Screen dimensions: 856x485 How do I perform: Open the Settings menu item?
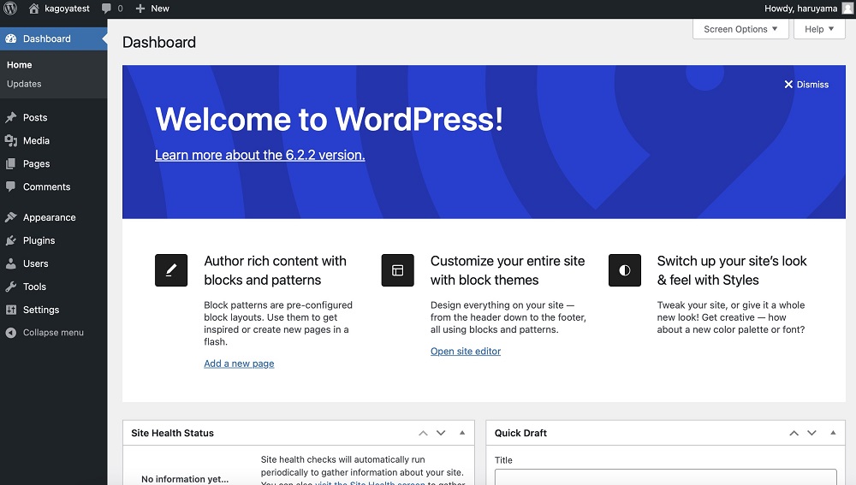click(40, 311)
